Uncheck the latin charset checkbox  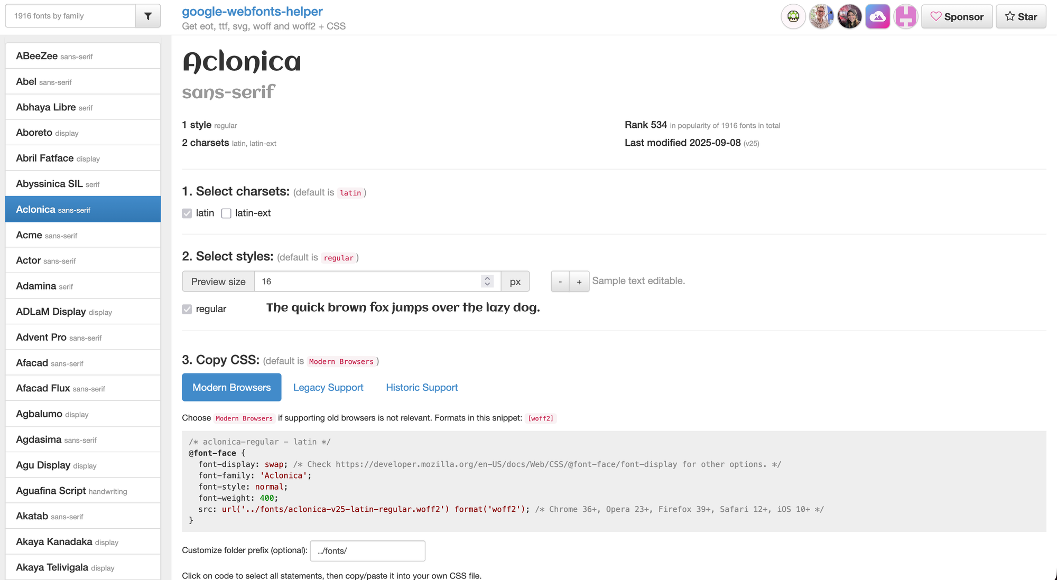187,213
